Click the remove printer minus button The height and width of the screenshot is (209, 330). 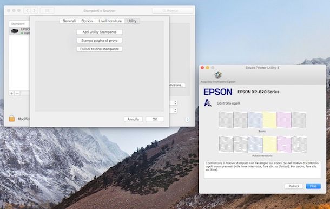tap(17, 93)
